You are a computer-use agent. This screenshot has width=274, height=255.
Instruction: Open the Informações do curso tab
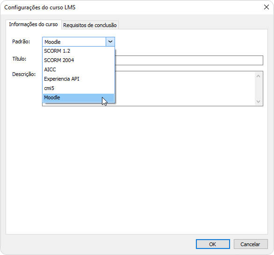coord(33,24)
